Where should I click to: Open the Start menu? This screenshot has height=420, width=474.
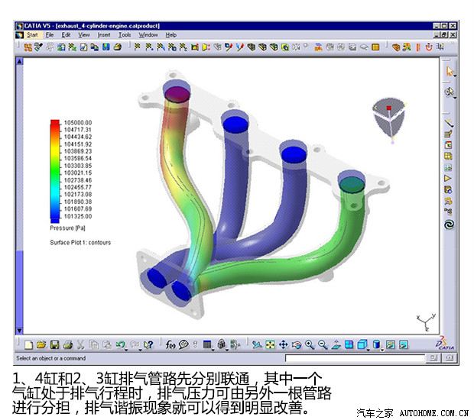click(31, 34)
